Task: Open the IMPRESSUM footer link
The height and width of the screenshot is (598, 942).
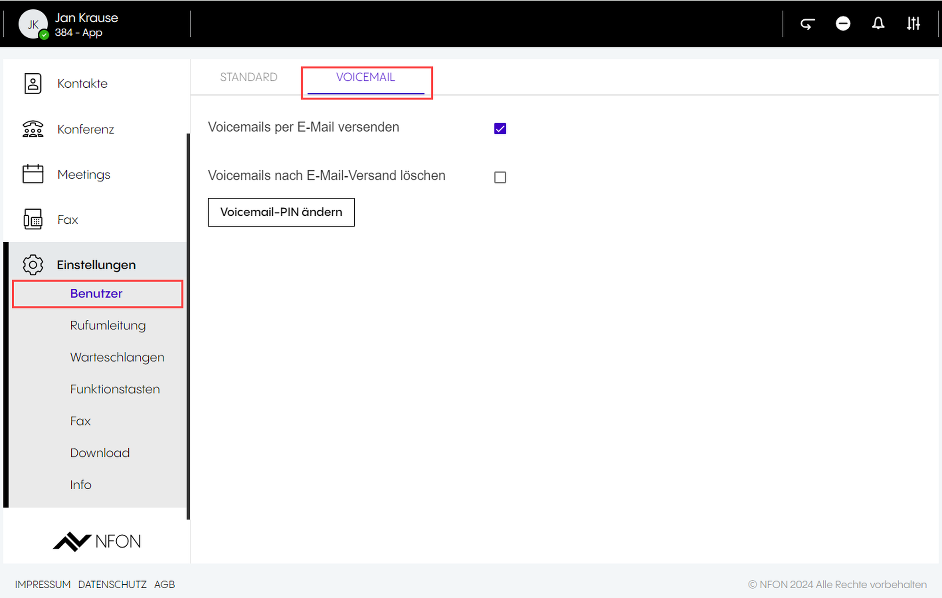Action: (x=42, y=584)
